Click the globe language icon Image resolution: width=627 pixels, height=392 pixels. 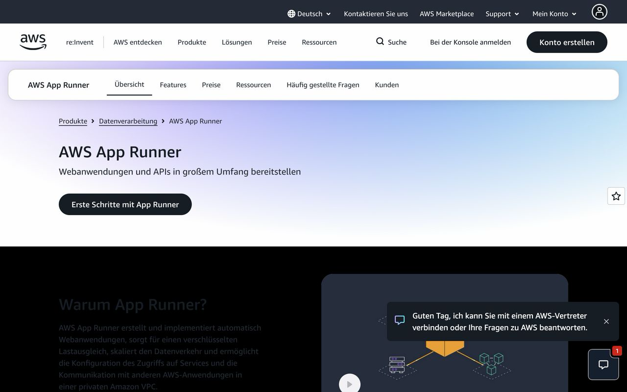pos(291,14)
